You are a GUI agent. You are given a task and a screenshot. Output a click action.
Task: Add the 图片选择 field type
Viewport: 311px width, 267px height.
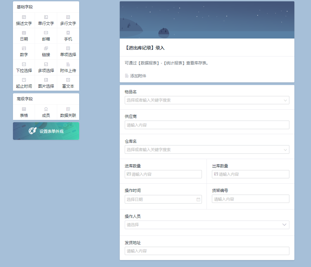point(46,83)
